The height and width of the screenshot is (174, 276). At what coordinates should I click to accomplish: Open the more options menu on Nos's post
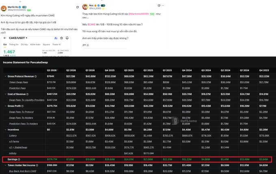163,6
